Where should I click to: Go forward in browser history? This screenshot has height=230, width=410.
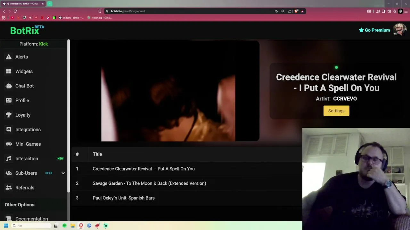click(10, 11)
